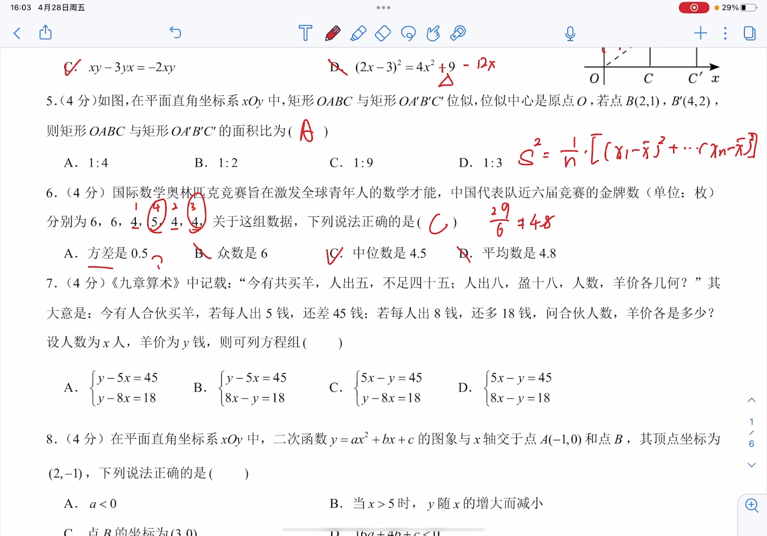Tap question 8 option A. a<0
The image size is (767, 536).
tap(90, 504)
